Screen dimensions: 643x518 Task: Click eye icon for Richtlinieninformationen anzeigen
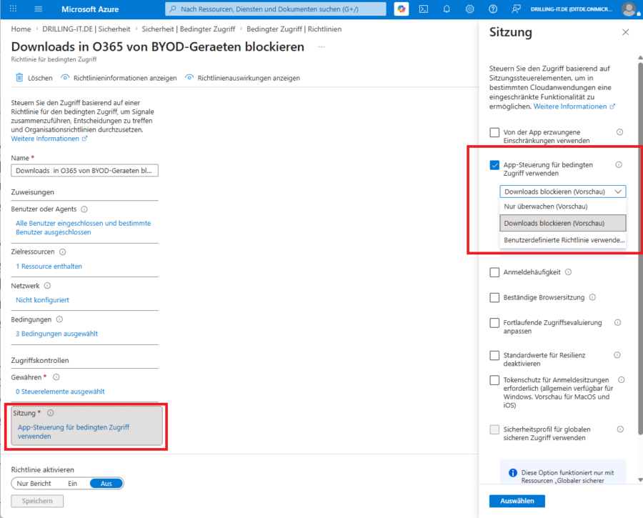(65, 77)
